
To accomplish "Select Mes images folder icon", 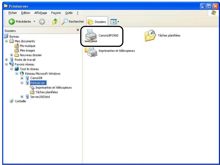I will [x=17, y=50].
